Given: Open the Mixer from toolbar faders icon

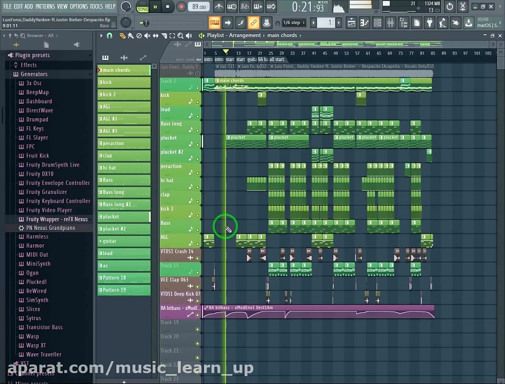Looking at the screenshot, I should pos(391,23).
